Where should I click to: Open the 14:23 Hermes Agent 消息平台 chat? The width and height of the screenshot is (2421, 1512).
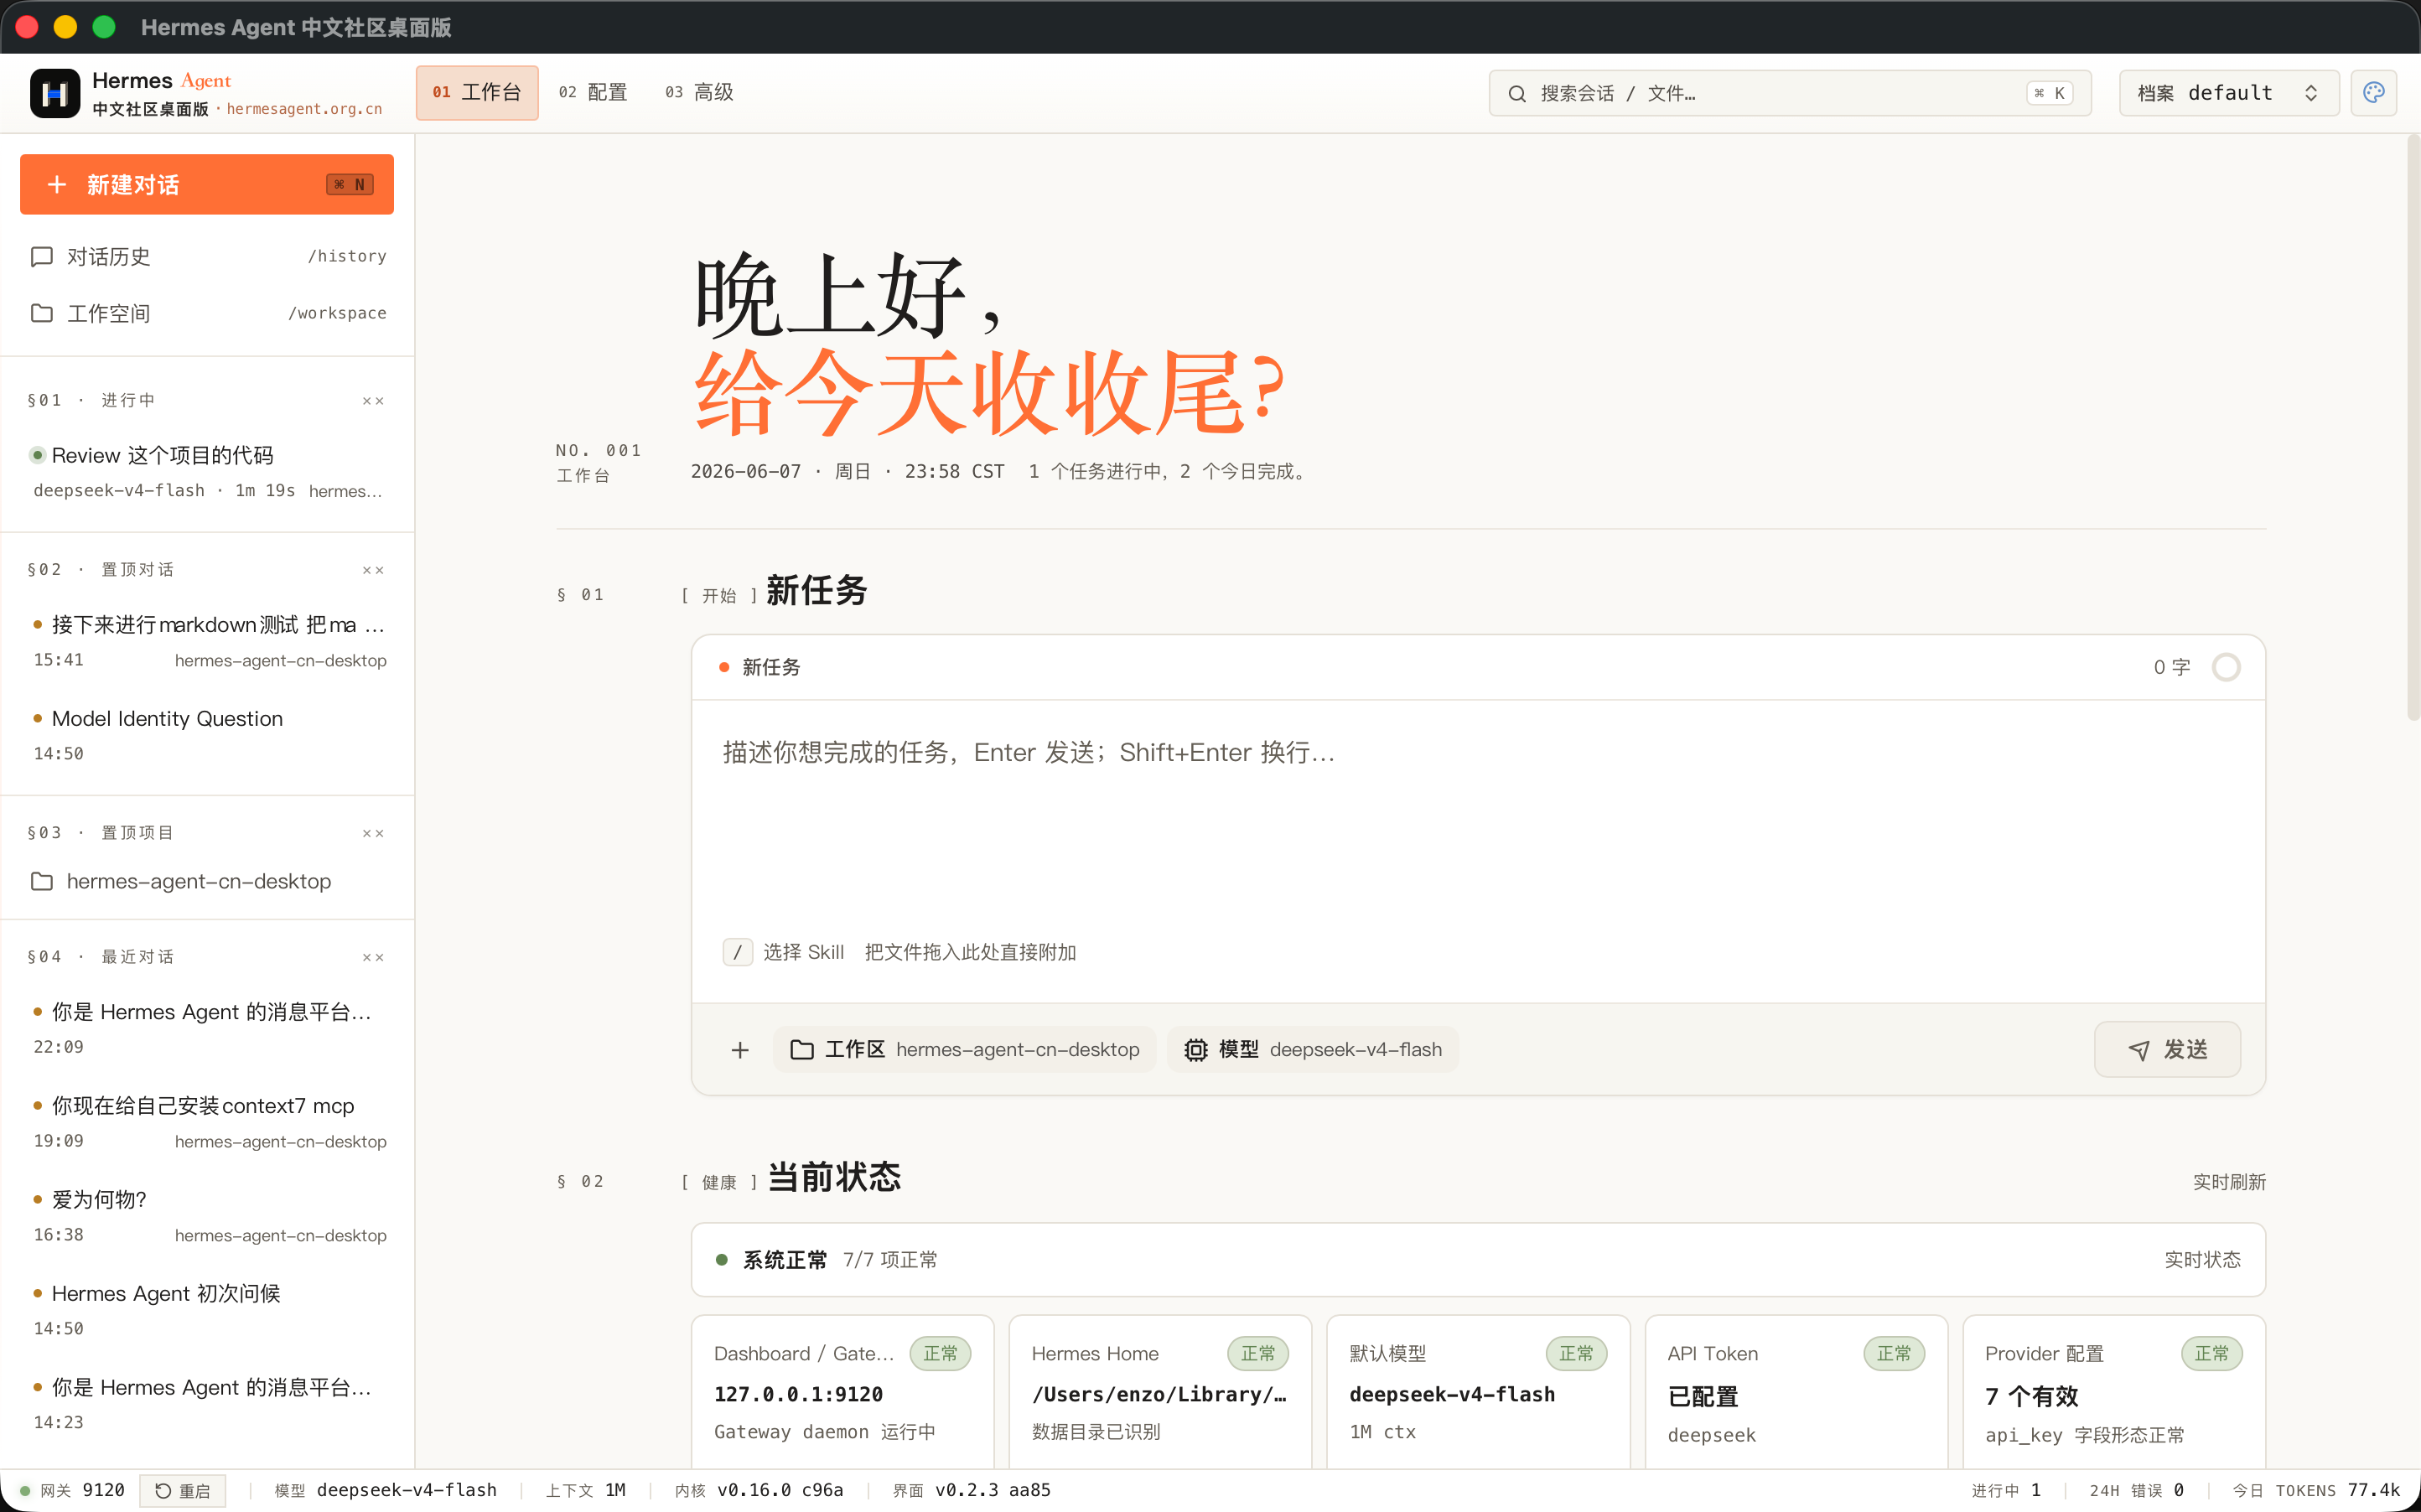[x=207, y=1404]
